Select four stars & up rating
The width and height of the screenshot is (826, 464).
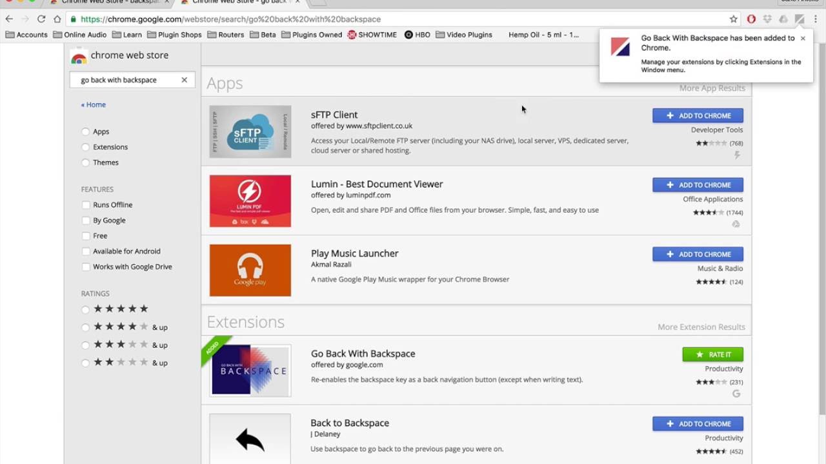[85, 327]
